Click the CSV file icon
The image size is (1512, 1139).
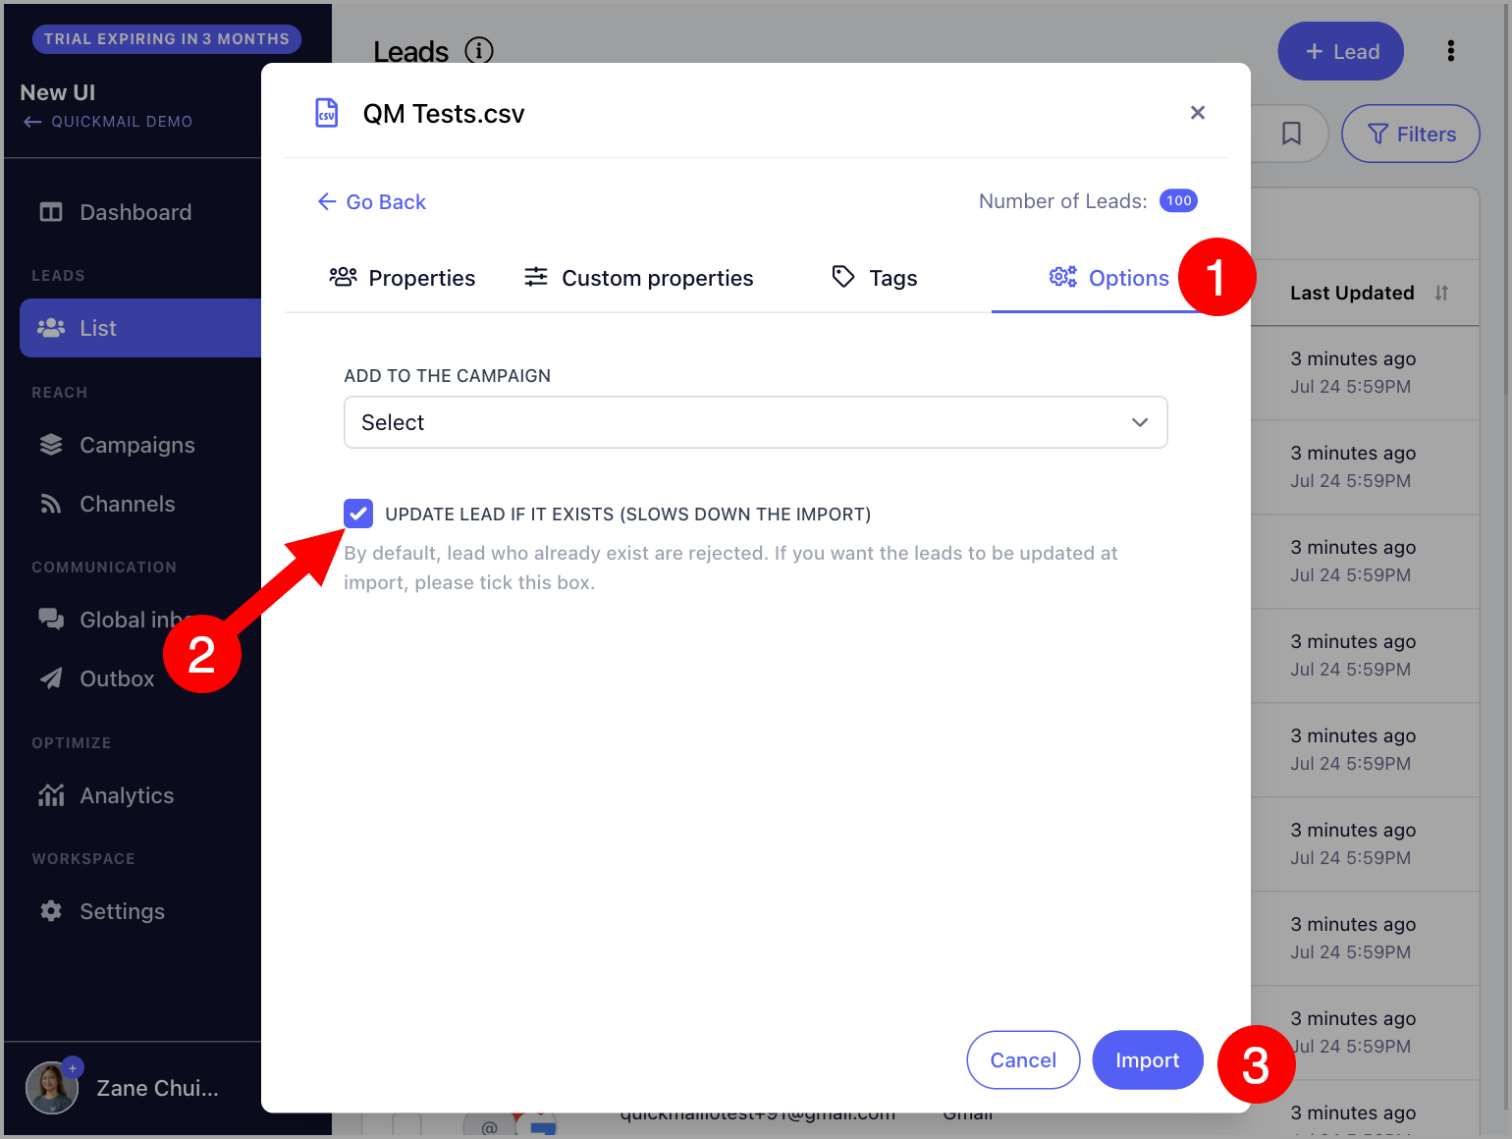click(327, 113)
